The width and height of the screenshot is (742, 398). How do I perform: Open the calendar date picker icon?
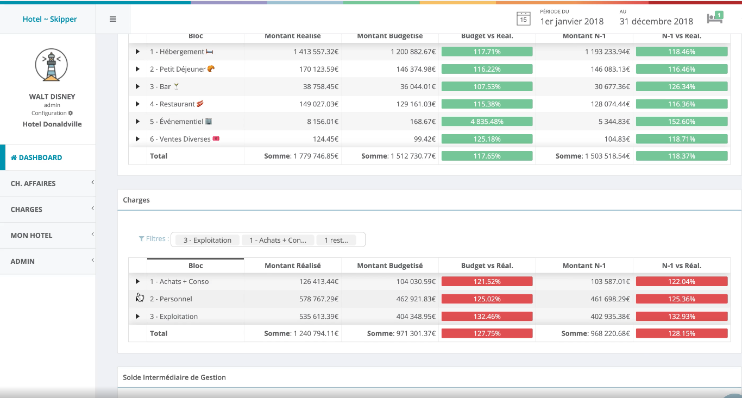pyautogui.click(x=523, y=18)
